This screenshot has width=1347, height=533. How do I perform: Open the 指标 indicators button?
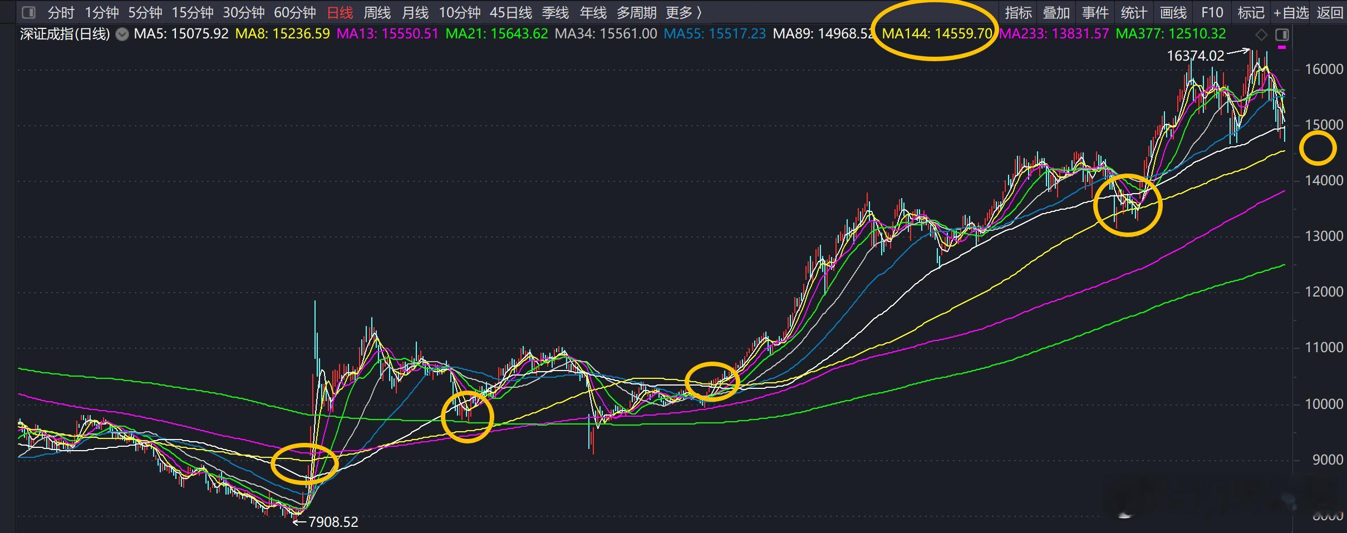pos(1018,12)
